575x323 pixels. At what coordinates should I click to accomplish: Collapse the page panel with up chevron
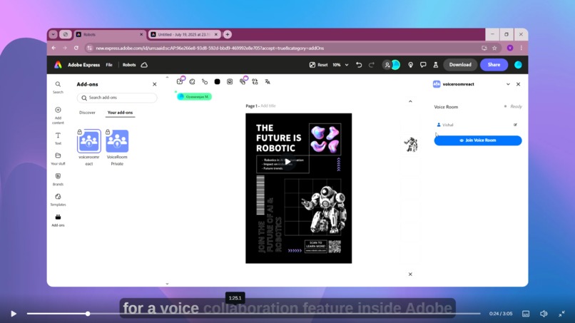(x=410, y=101)
